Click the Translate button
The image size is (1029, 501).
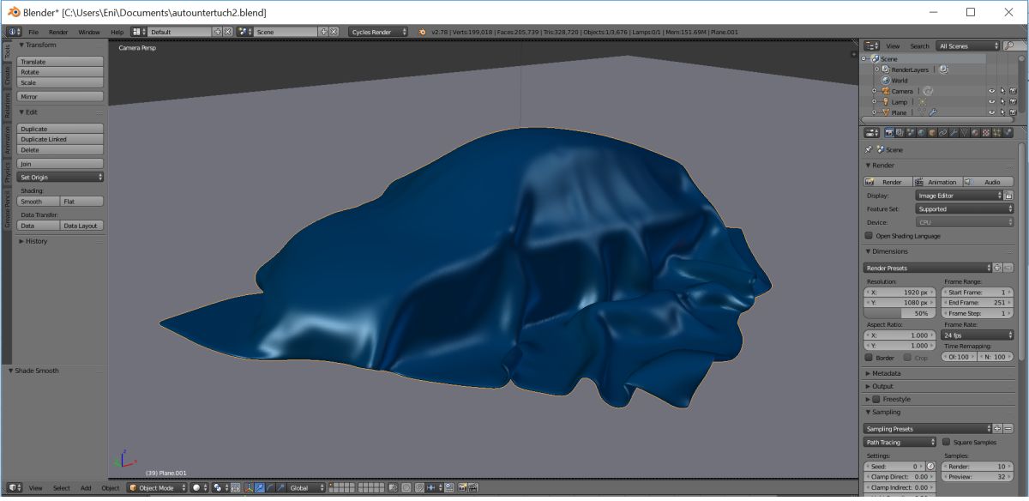point(60,62)
